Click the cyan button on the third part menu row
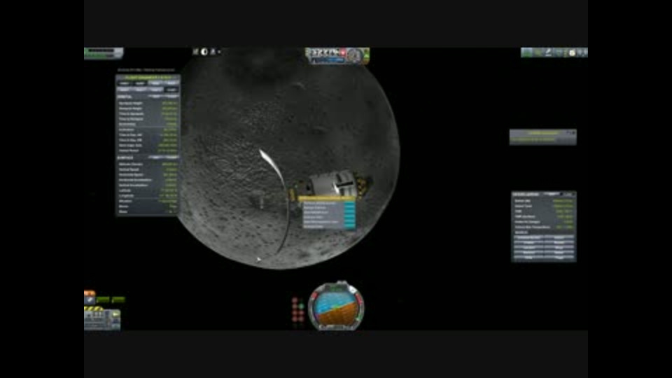The width and height of the screenshot is (672, 378). pos(350,212)
